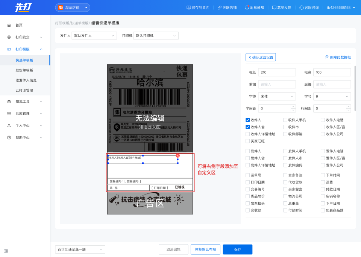Click the 保存 button
The height and width of the screenshot is (257, 361).
pyautogui.click(x=237, y=249)
